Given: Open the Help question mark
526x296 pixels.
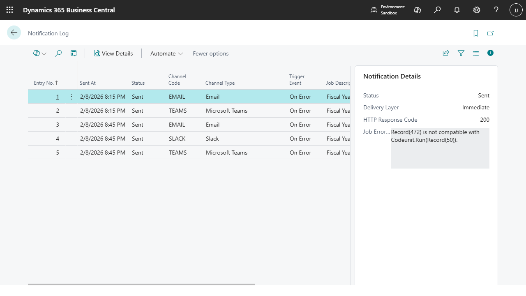Looking at the screenshot, I should click(x=496, y=10).
